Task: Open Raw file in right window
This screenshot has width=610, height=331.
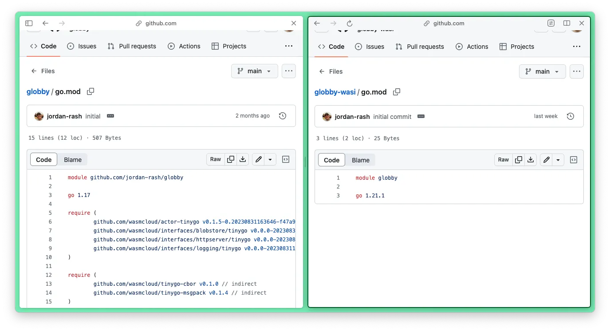Action: click(504, 160)
